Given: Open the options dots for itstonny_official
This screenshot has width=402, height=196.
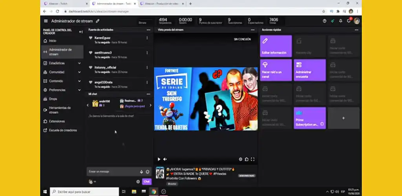Looking at the screenshot, I should tap(147, 67).
